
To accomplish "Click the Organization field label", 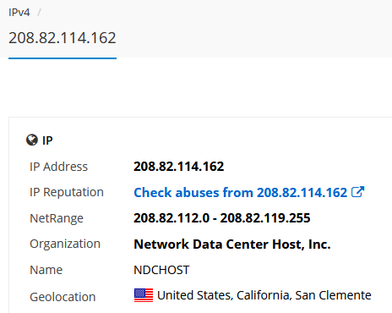I will [x=65, y=244].
